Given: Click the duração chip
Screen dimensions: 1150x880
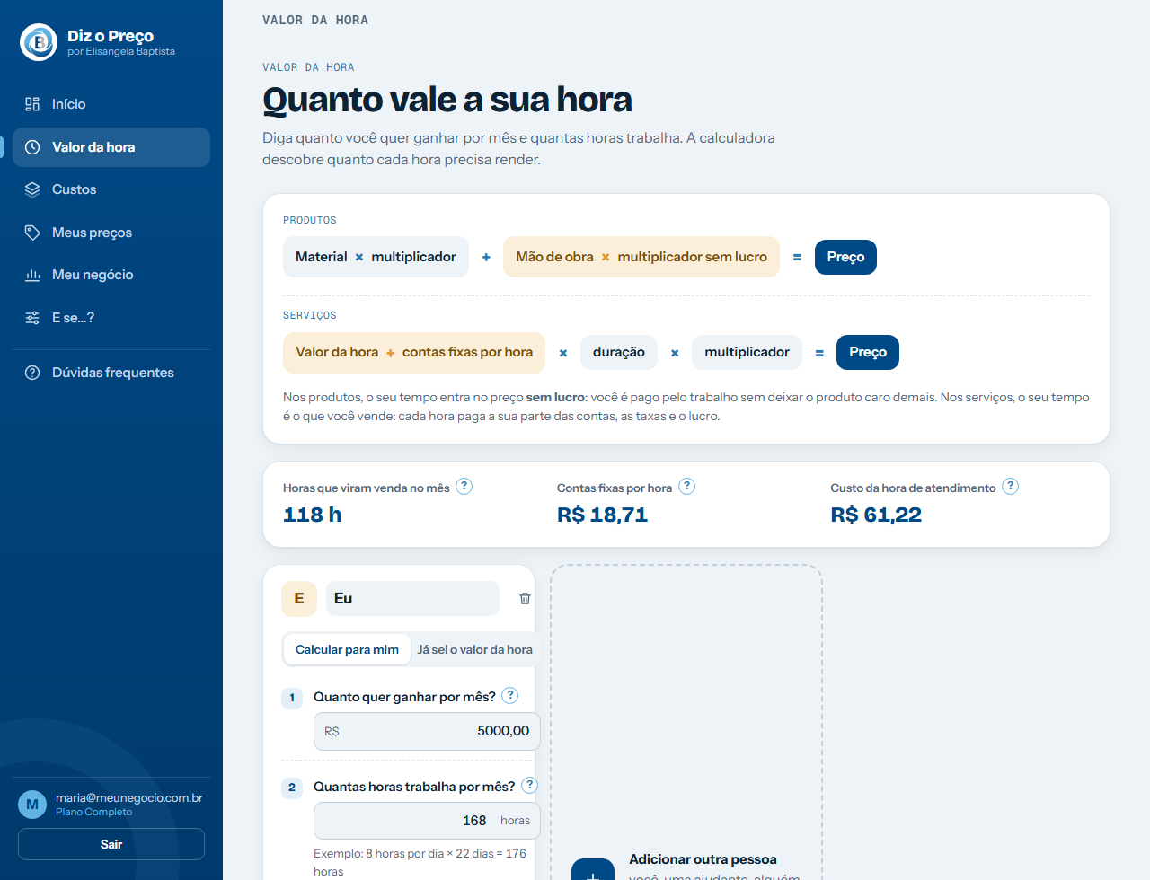Looking at the screenshot, I should pyautogui.click(x=619, y=352).
